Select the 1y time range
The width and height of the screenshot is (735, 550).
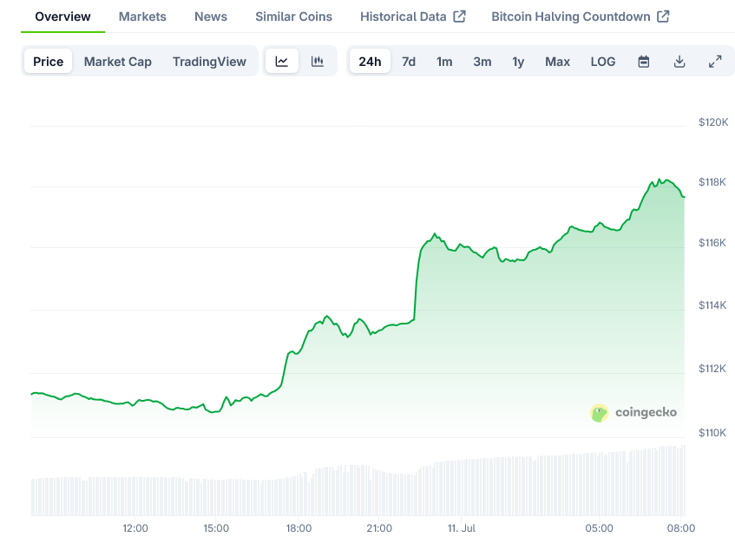coord(518,62)
